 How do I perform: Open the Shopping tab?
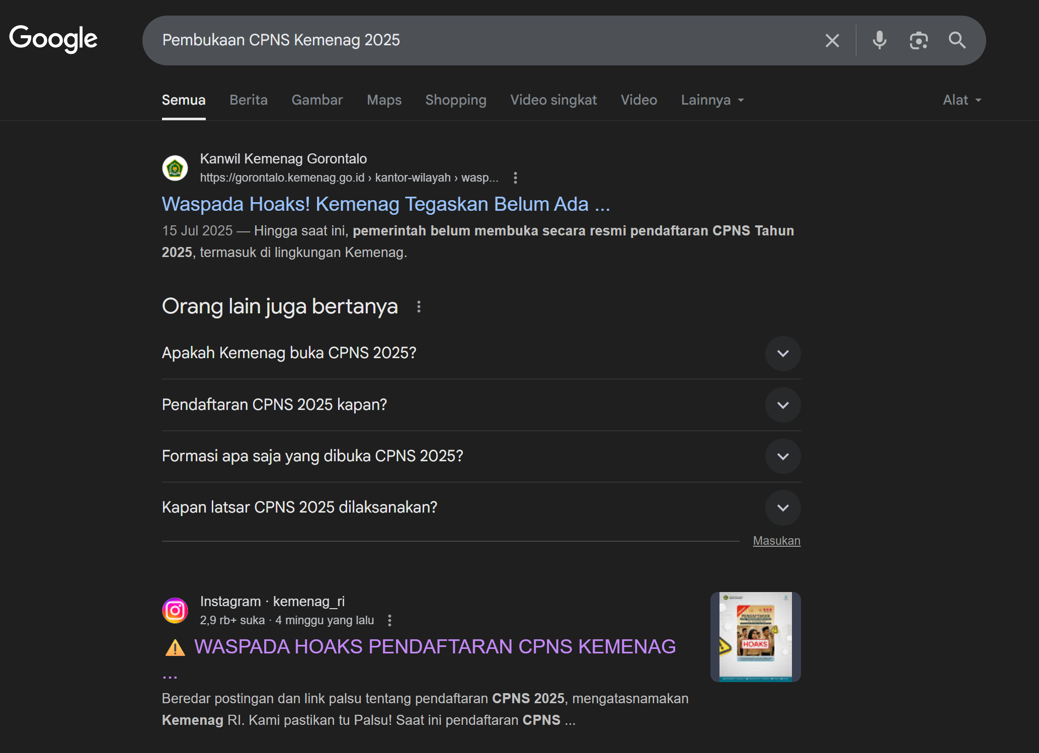(x=456, y=100)
